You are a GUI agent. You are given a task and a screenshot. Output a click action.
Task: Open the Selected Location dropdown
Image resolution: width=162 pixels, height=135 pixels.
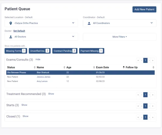tap(41, 23)
